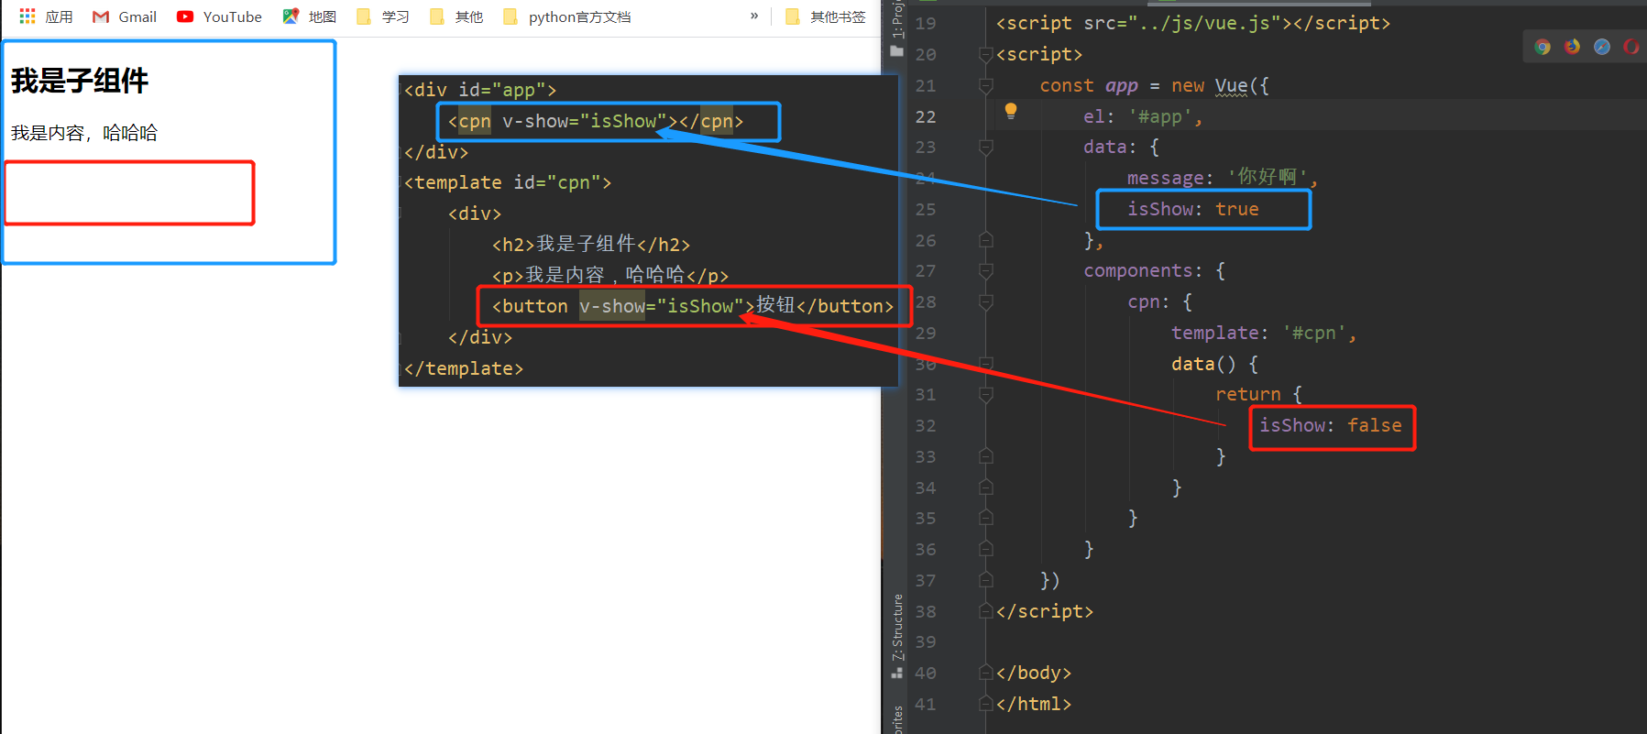Click the closing </html> tag
Viewport: 1647px width, 734px height.
(1034, 704)
